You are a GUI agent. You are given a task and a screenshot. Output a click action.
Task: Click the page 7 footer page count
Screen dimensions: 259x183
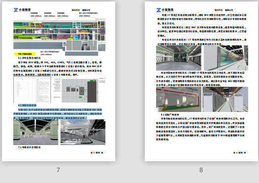click(x=97, y=152)
